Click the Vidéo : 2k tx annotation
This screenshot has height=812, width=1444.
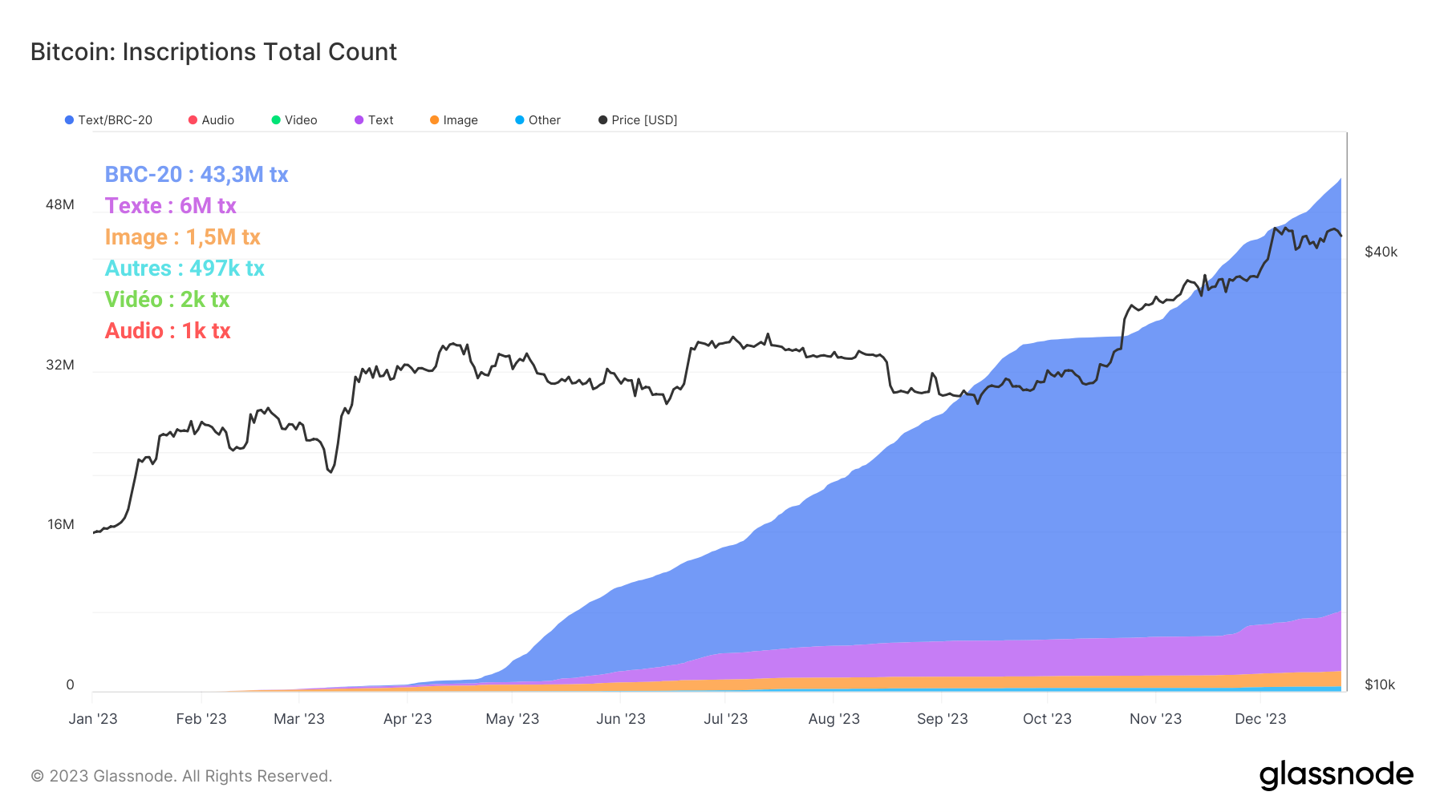click(167, 300)
